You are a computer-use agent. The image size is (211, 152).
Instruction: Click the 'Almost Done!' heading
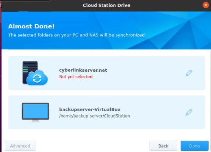coord(31,26)
